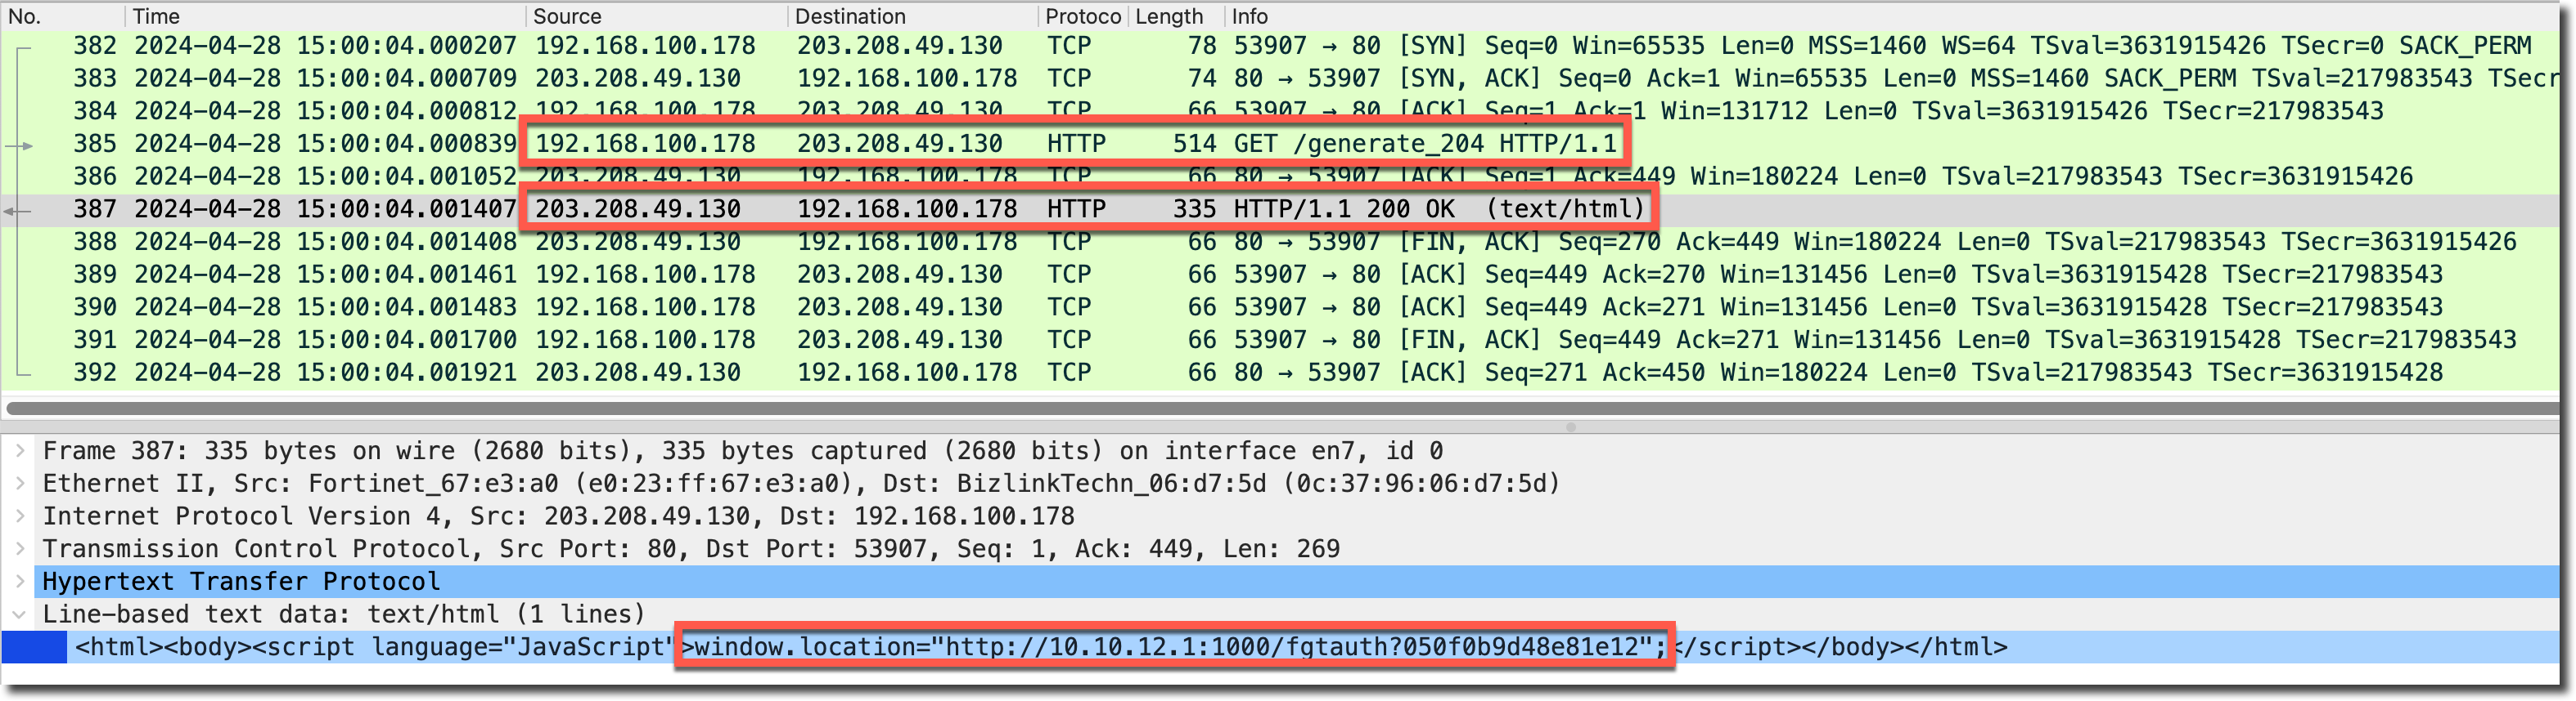Click the horizontal scrollbar below packet list
Viewport: 2576px width, 701px height.
pos(1280,409)
